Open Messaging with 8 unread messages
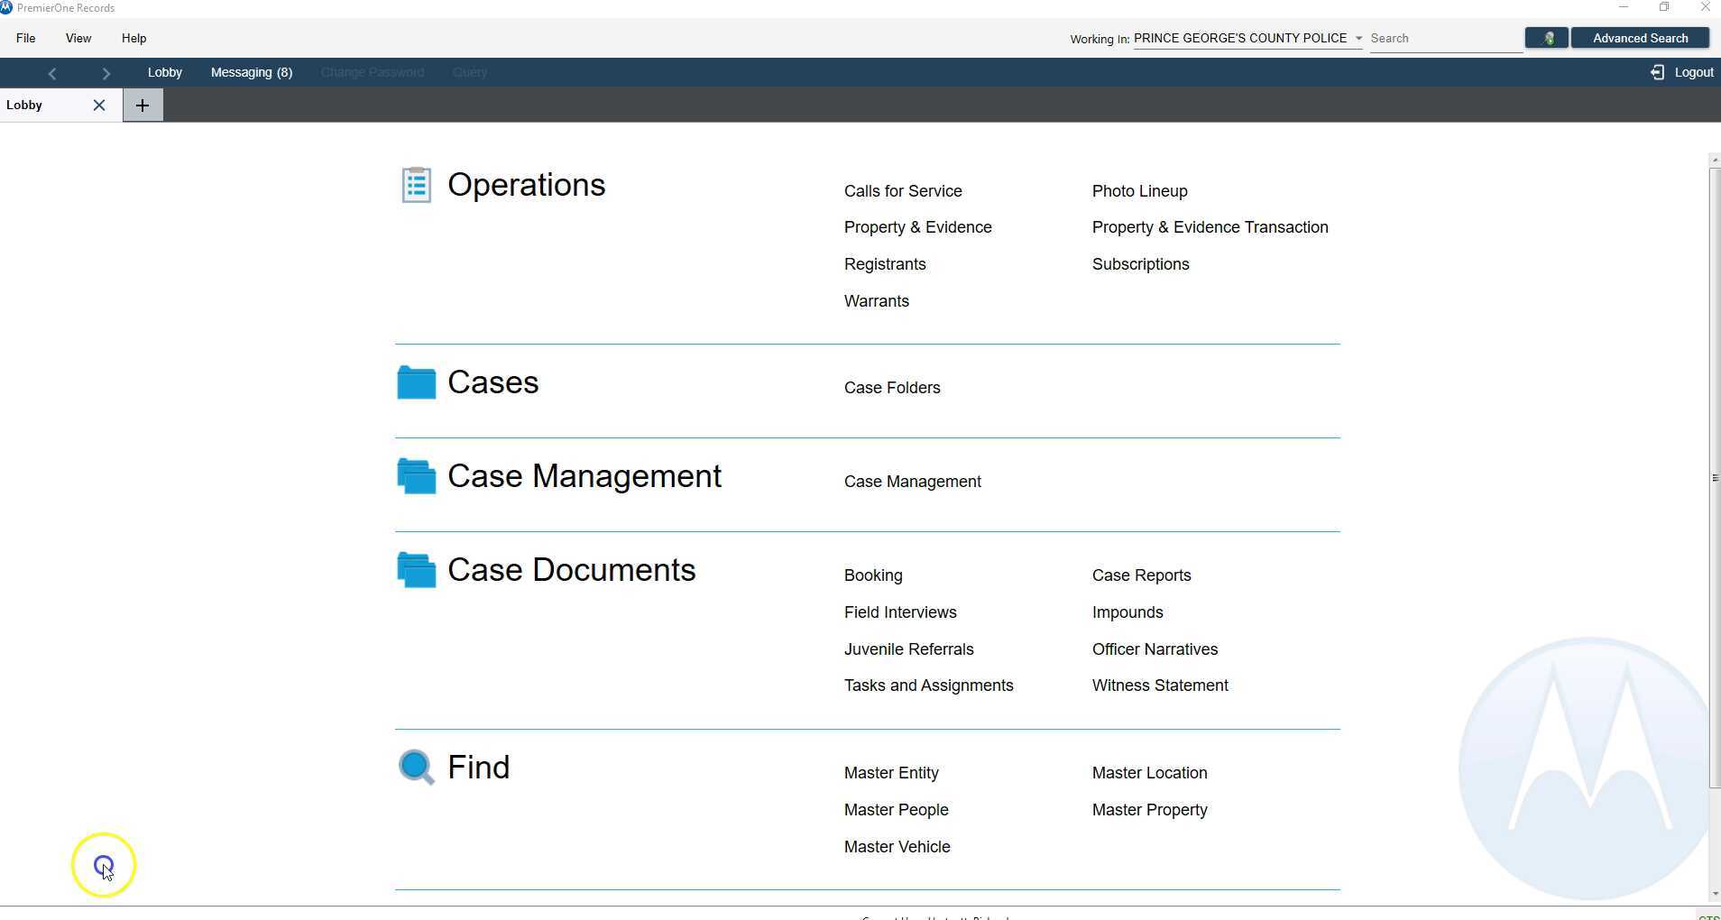This screenshot has height=920, width=1721. click(251, 72)
